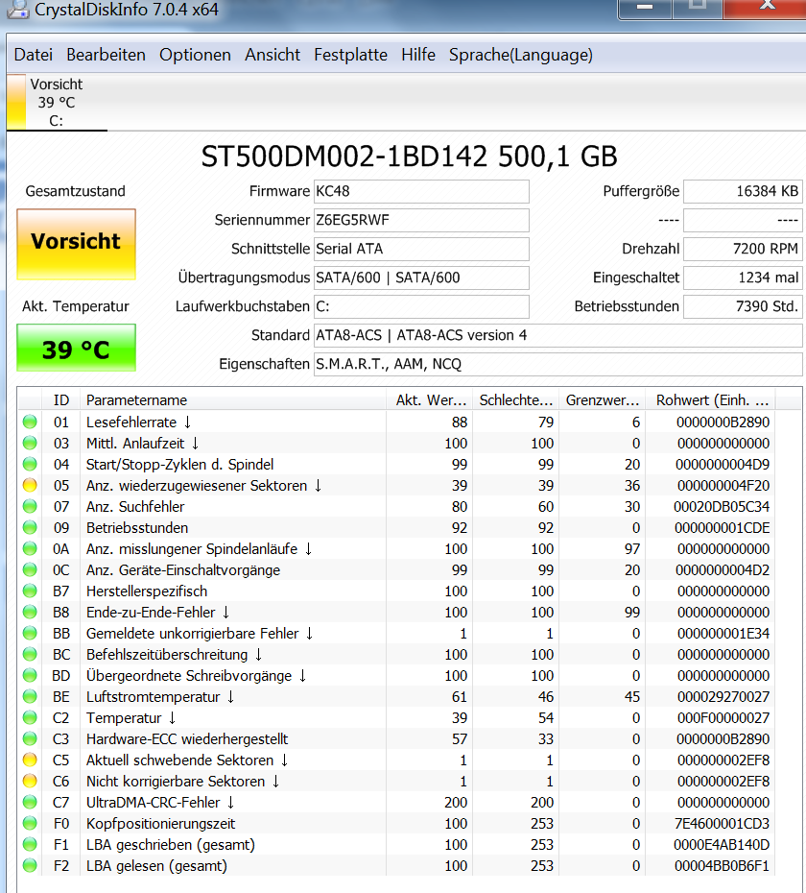Select the LBA gelesen (gesamt) parameter name
The height and width of the screenshot is (893, 806).
(x=156, y=866)
